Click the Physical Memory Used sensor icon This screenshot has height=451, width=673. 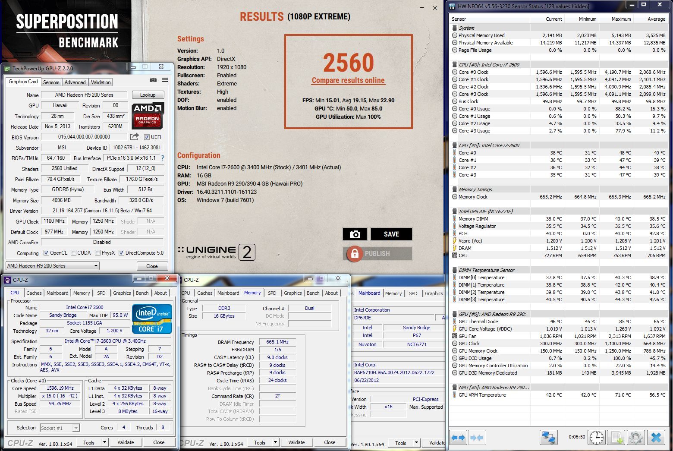click(x=455, y=35)
